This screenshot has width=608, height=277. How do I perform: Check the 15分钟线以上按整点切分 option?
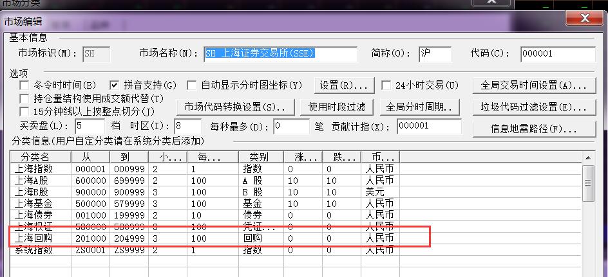coord(24,112)
